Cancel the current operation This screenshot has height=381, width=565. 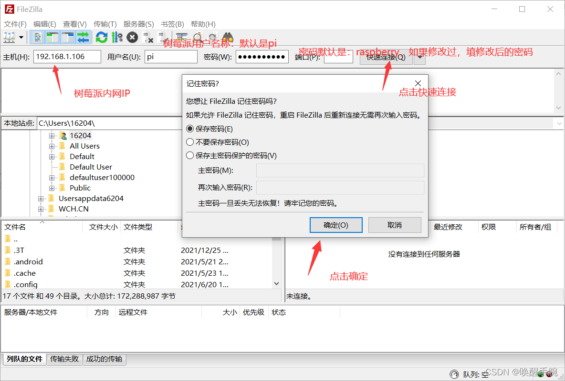pyautogui.click(x=132, y=37)
